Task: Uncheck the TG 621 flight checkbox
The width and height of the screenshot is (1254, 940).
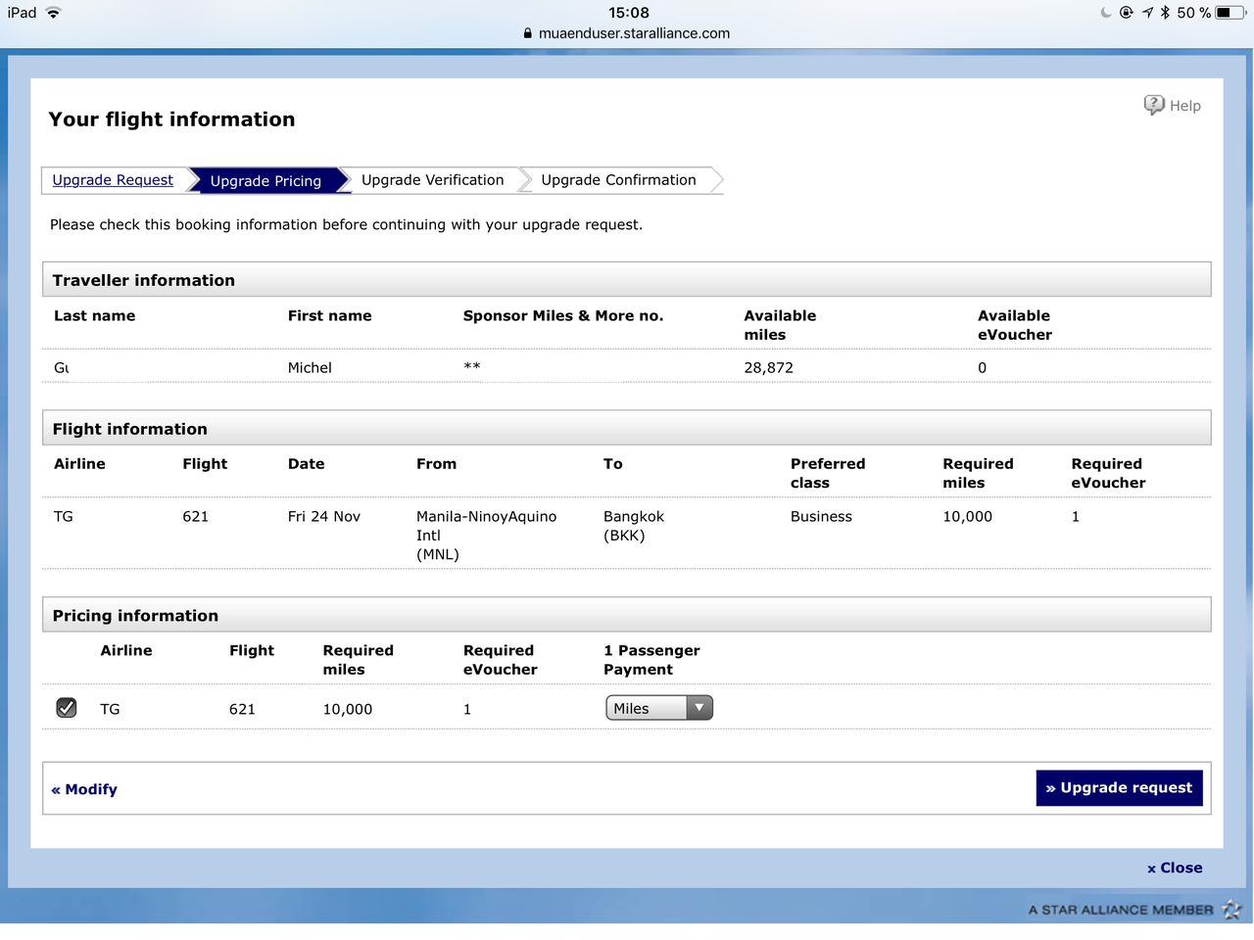Action: pos(67,707)
